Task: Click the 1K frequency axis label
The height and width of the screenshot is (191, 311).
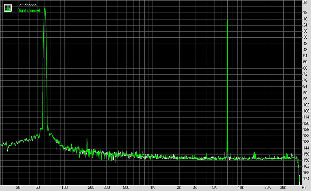Action: (x=152, y=187)
